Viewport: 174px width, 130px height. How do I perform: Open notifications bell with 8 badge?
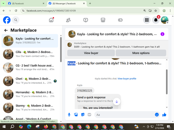(156, 20)
